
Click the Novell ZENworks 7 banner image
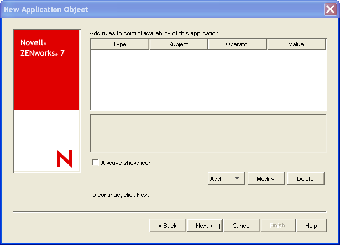click(46, 100)
